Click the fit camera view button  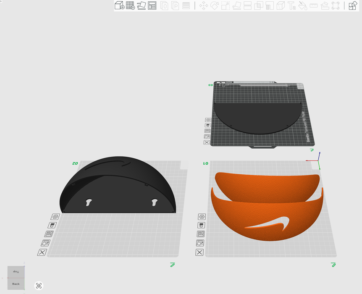[x=39, y=286]
